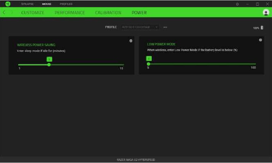
Task: Select the Power section tab
Action: coord(139,13)
